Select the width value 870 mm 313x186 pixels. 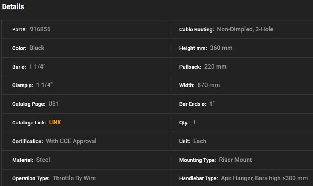coord(209,85)
